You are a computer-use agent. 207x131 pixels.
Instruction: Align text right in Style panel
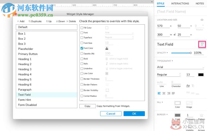click(169, 93)
